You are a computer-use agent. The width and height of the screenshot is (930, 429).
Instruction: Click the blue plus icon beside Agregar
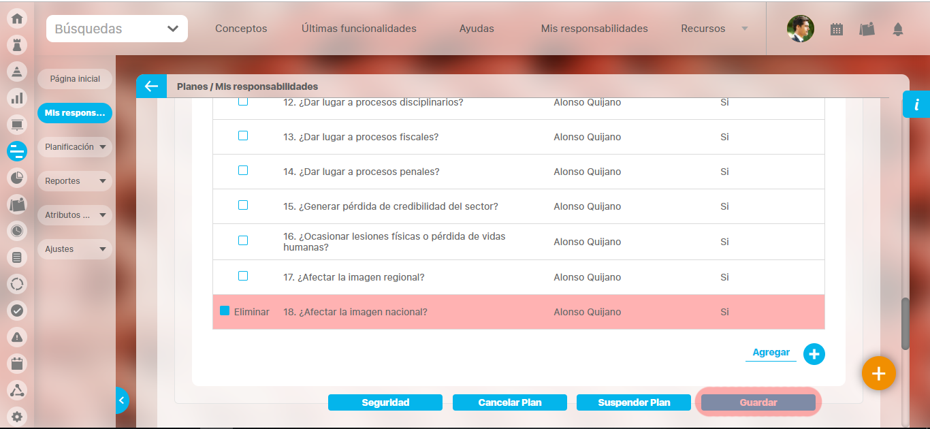coord(814,354)
